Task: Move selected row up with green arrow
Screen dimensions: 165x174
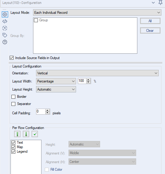Action: click(x=17, y=134)
